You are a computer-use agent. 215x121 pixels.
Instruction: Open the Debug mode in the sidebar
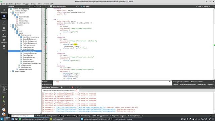(4, 29)
